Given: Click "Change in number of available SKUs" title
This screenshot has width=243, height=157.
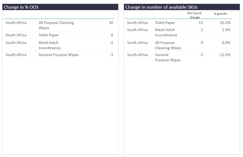Looking at the screenshot, I should [161, 7].
